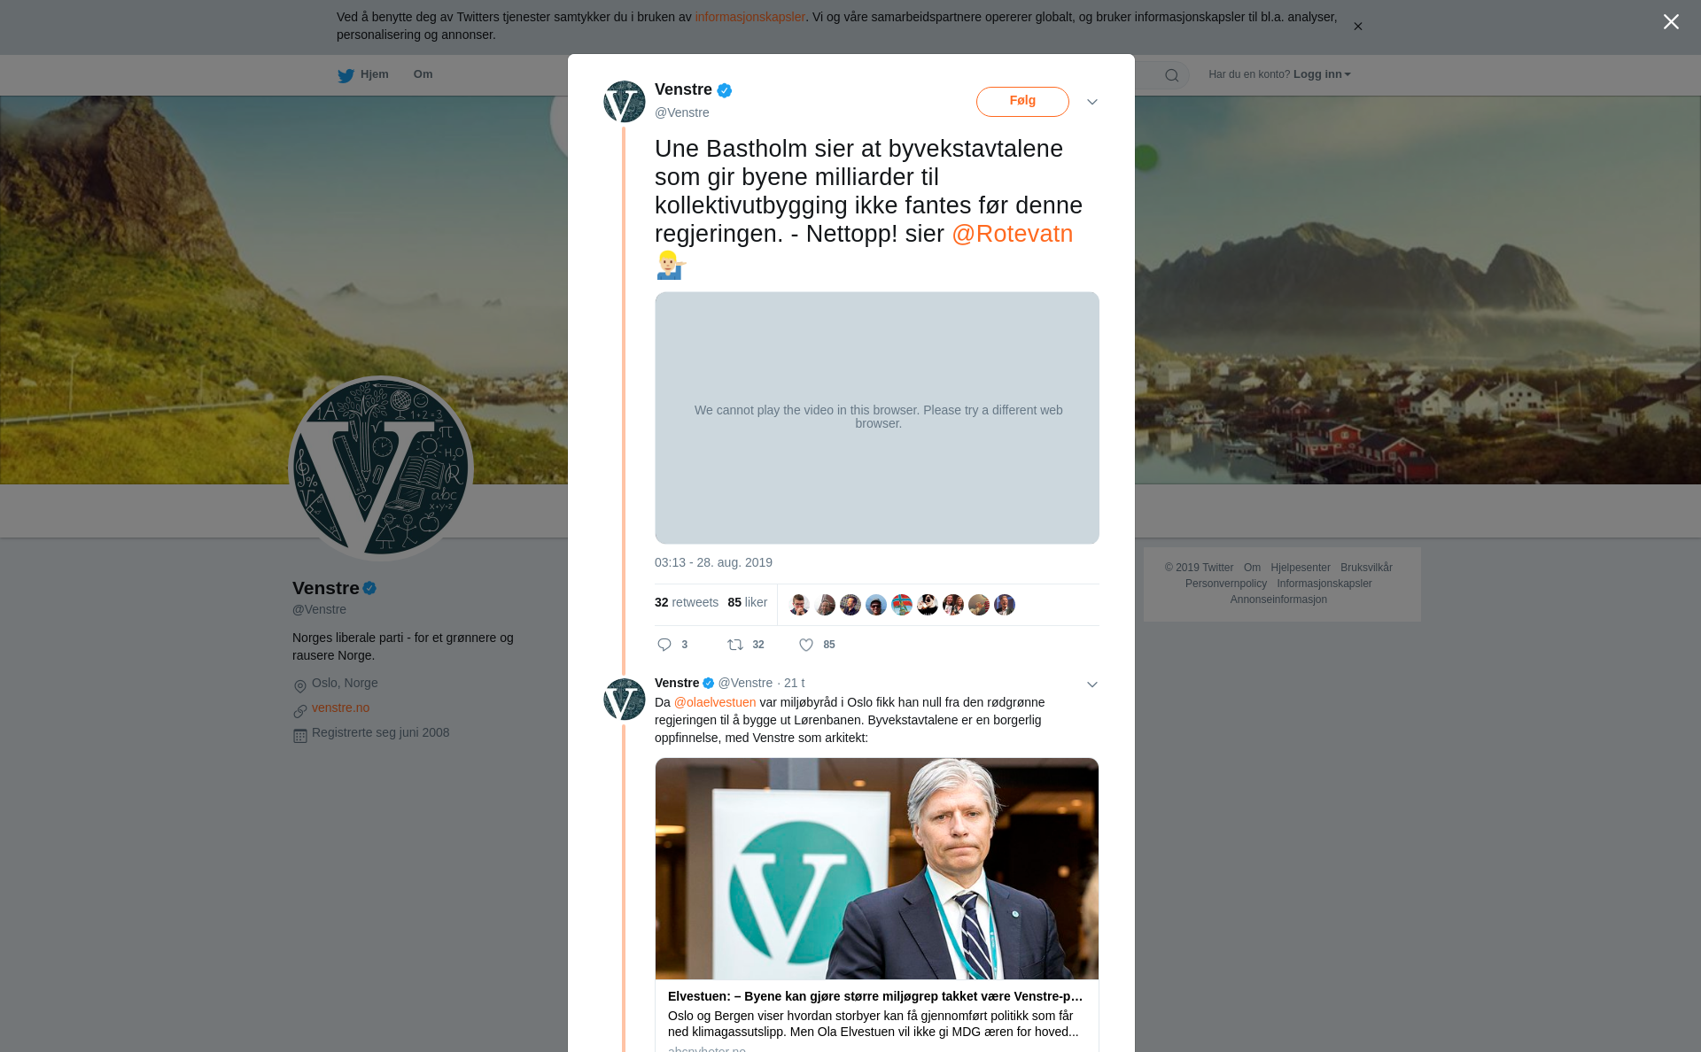Click the large Venstre profile logo
The height and width of the screenshot is (1052, 1701).
tap(381, 468)
